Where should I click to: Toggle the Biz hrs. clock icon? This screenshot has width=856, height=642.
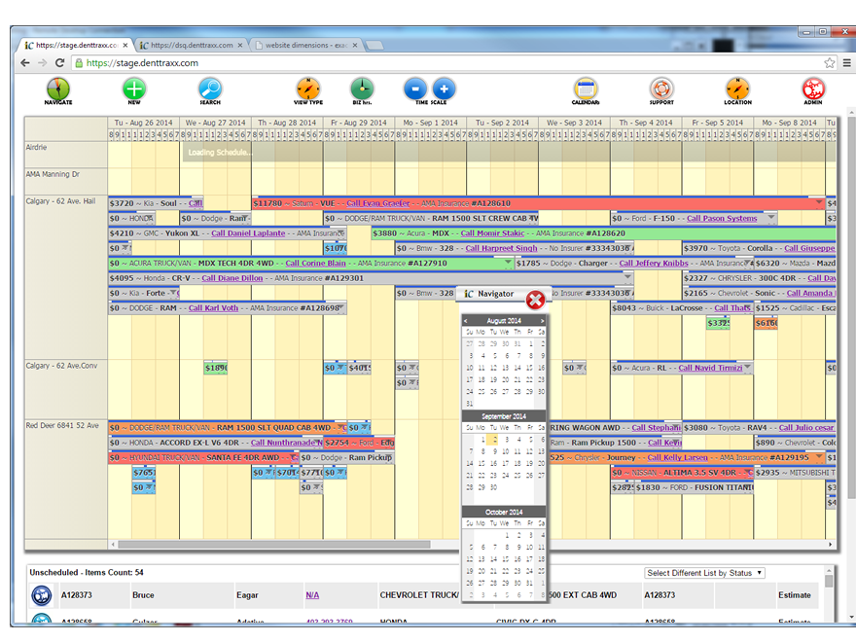362,89
